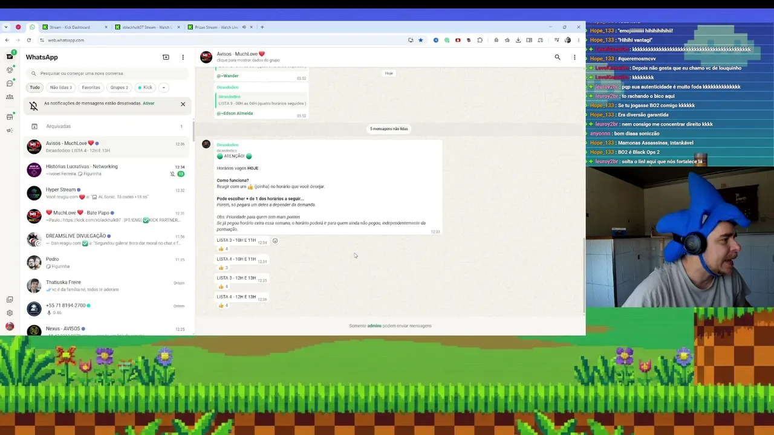Viewport: 774px width, 435px height.
Task: Open the profile avatar in WhatsApp sidebar
Action: tap(10, 326)
